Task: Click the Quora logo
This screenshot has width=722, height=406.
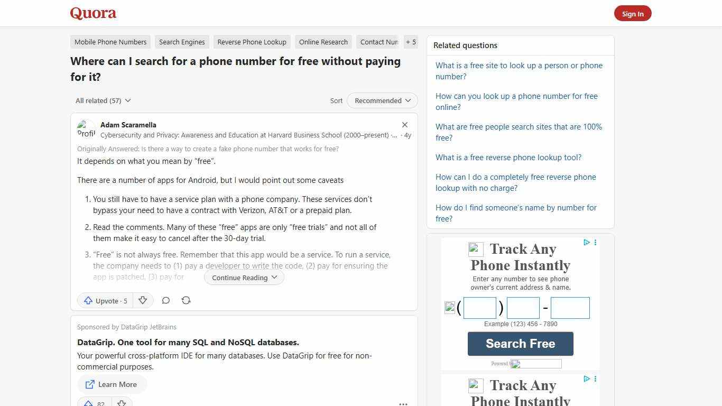Action: point(92,13)
